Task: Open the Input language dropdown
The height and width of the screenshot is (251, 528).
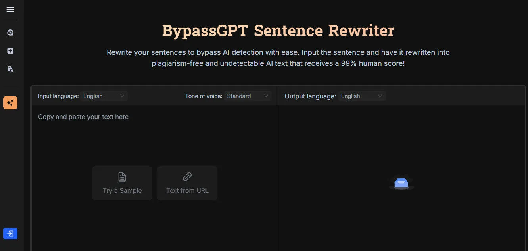Action: [x=103, y=96]
